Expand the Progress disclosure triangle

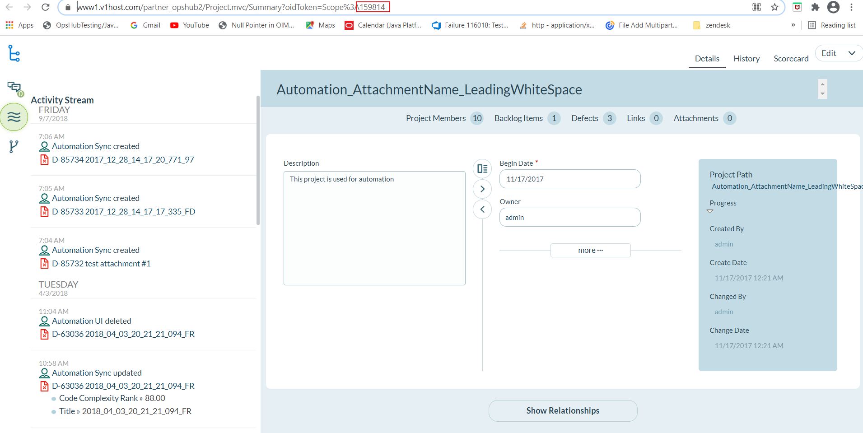[x=710, y=211]
